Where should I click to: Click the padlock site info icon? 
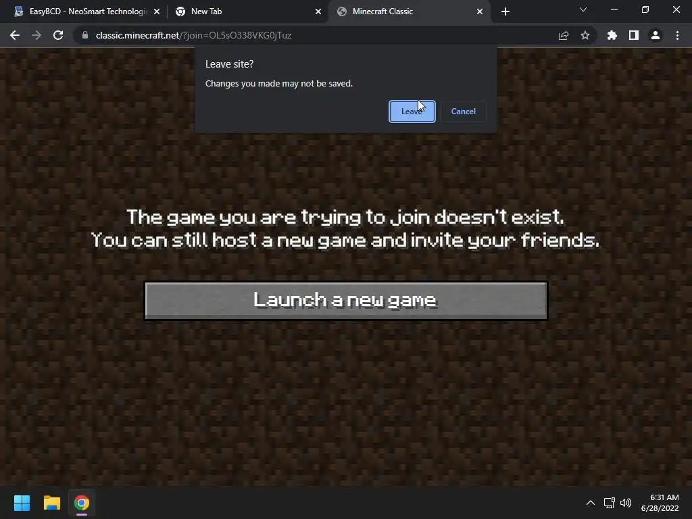point(85,35)
